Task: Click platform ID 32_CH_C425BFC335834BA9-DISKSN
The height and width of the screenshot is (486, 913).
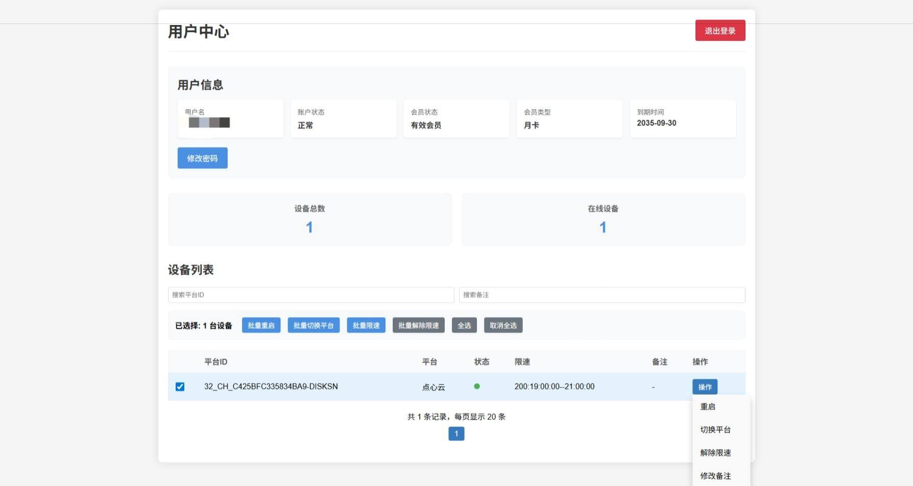Action: [271, 386]
